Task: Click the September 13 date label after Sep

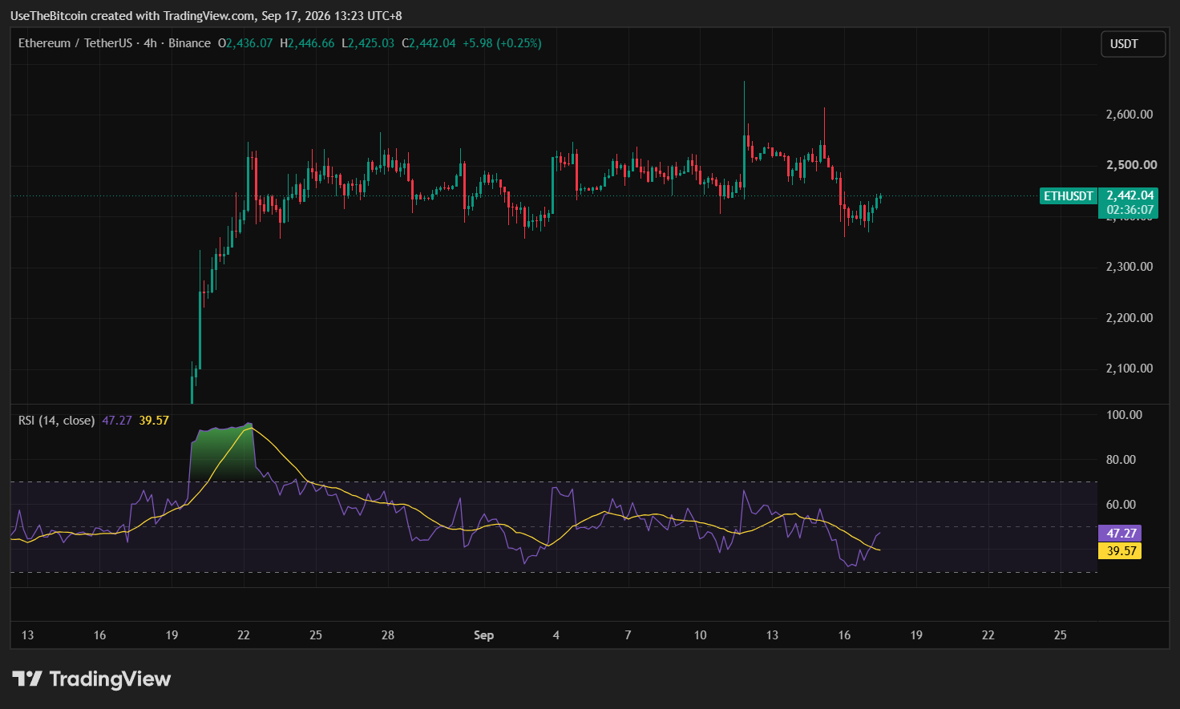Action: tap(772, 635)
